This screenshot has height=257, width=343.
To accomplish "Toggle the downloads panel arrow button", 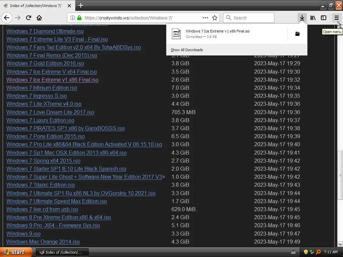I will point(302,18).
